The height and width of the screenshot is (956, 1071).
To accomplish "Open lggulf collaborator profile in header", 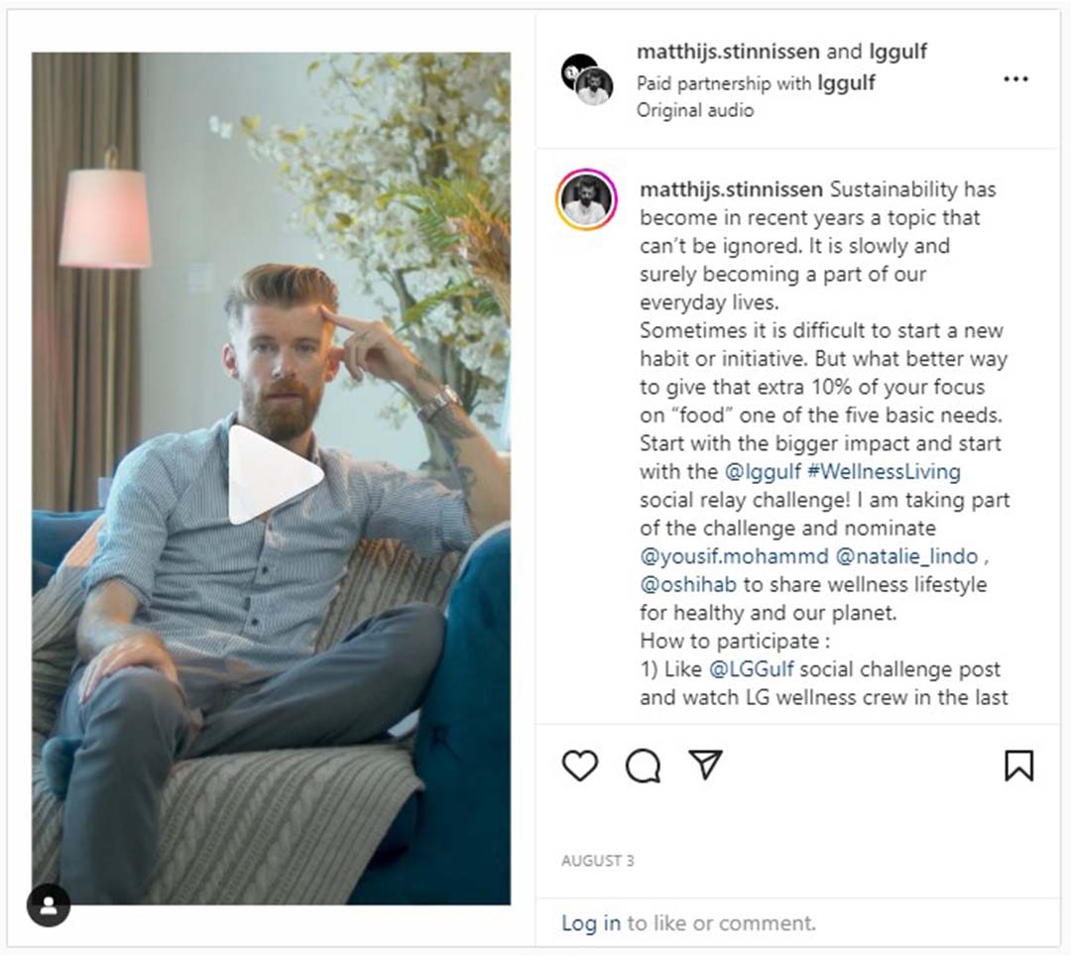I will point(897,52).
